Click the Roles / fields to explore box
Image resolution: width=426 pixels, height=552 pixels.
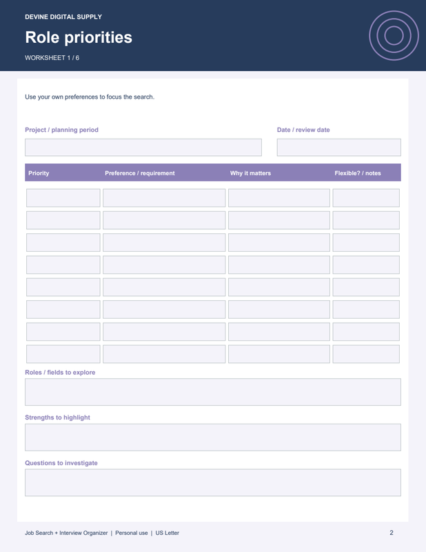[x=213, y=392]
